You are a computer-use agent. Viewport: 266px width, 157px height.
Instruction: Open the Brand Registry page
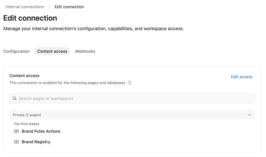click(x=36, y=142)
